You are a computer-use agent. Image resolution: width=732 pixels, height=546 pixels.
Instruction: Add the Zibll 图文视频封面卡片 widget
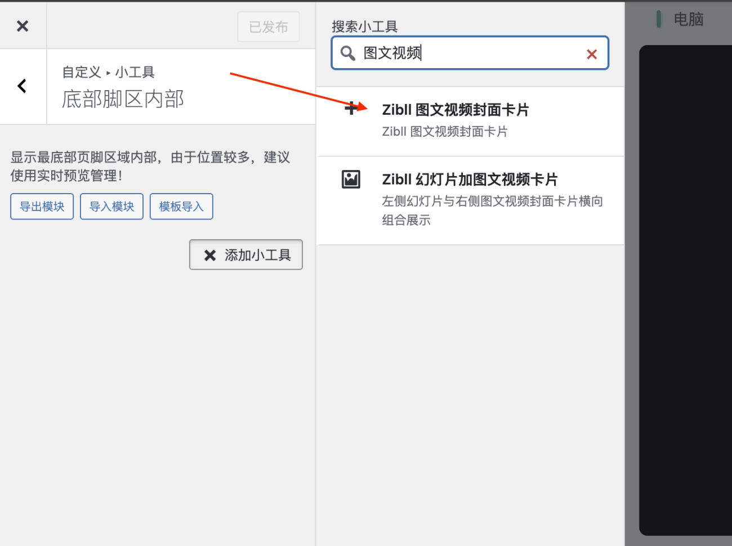[x=471, y=121]
